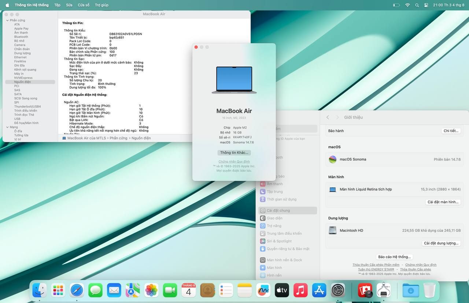Collapse the Mạng section in the sidebar
The height and width of the screenshot is (303, 469).
[7, 127]
